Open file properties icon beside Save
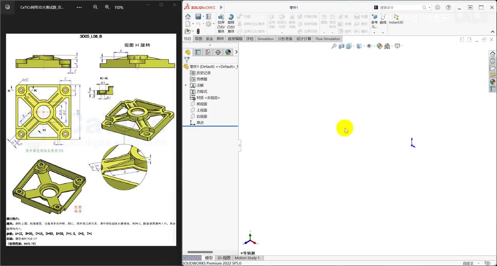This screenshot has height=266, width=497. 209,17
